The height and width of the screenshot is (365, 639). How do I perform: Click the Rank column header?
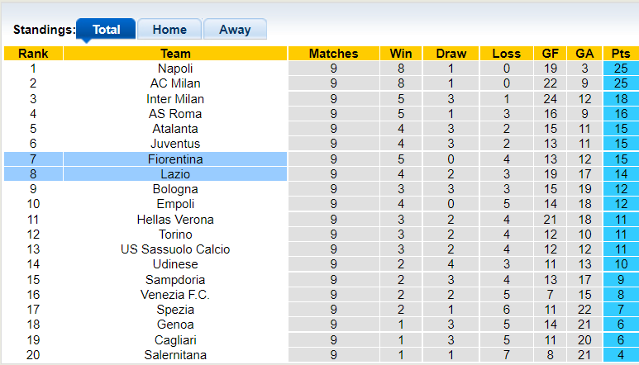33,54
